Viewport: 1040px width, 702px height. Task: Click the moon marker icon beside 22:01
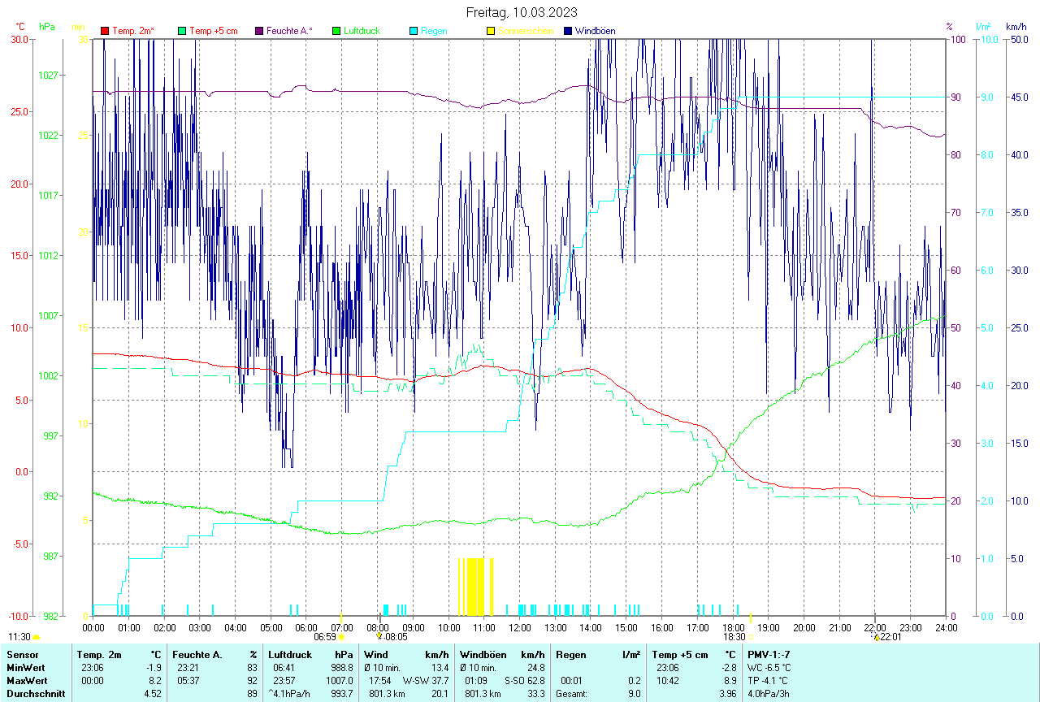[x=876, y=637]
